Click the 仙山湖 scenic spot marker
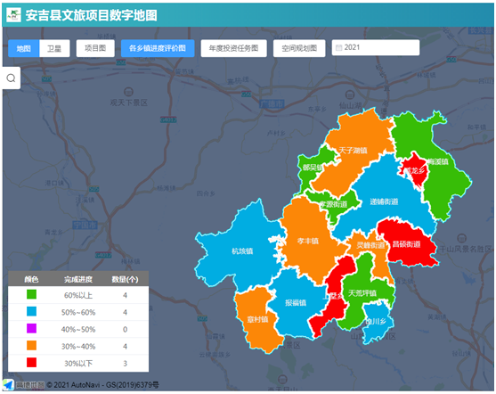Screen dimensions: 496x394 pos(350,94)
